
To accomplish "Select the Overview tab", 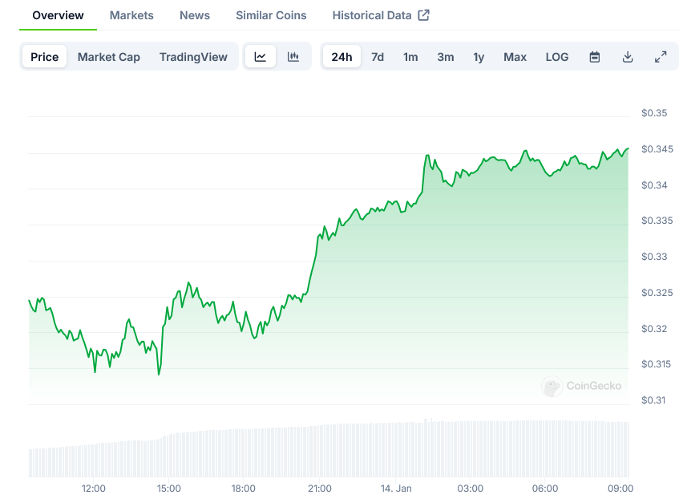I will click(x=58, y=15).
